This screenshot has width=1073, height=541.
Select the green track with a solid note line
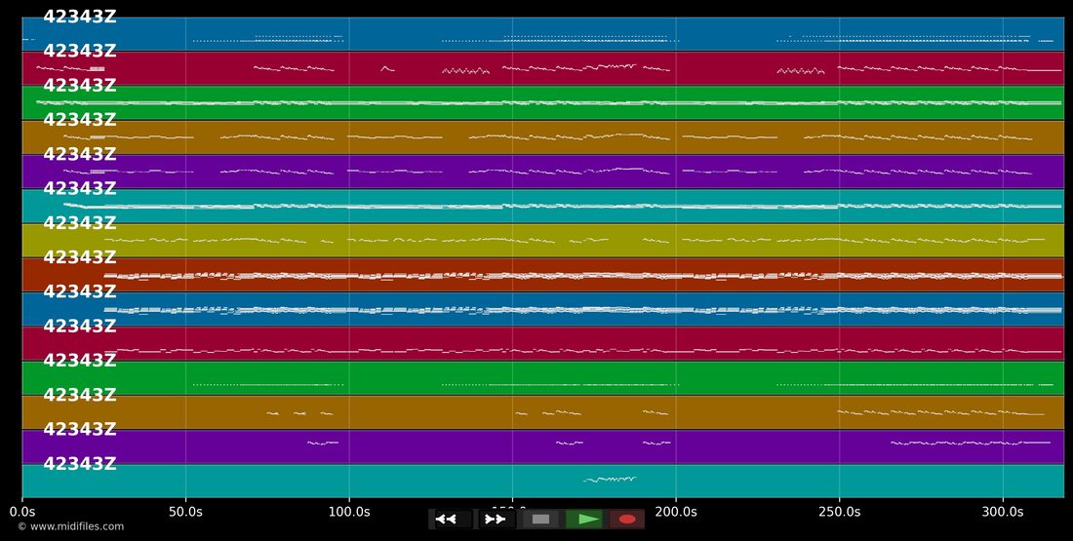tap(542, 102)
